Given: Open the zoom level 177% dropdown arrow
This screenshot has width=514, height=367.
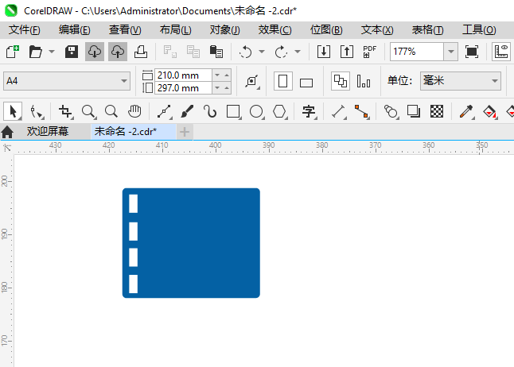Looking at the screenshot, I should (x=451, y=52).
